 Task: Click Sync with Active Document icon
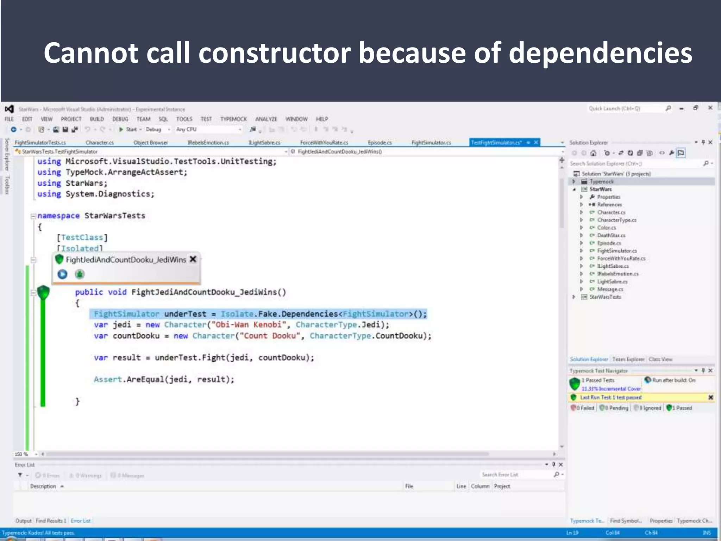[x=621, y=153]
